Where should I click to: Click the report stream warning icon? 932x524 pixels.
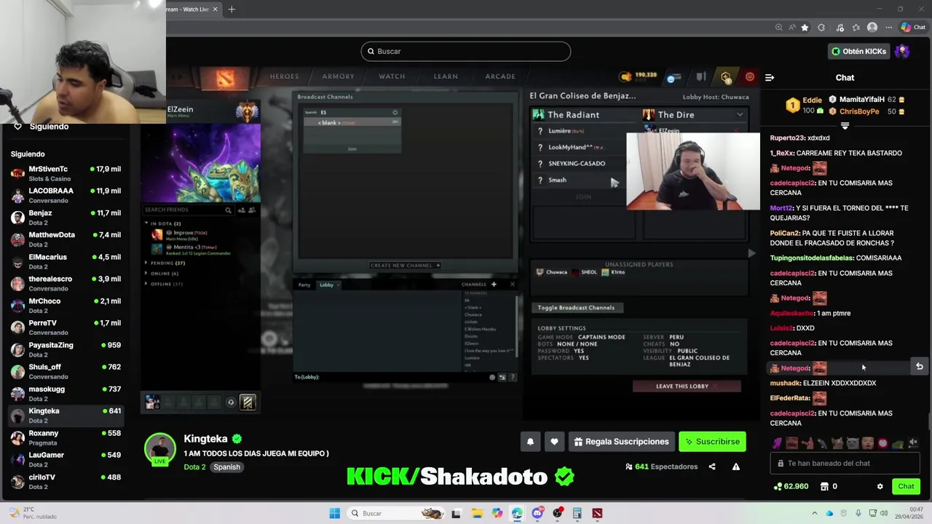click(x=735, y=467)
